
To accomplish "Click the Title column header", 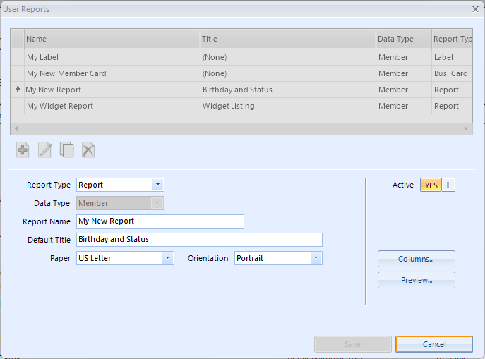I will (x=288, y=39).
